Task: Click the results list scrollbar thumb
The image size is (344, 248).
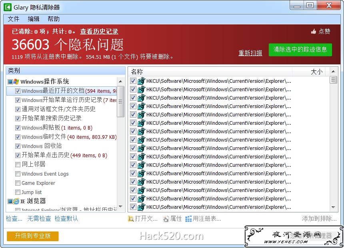Action: pos(333,80)
